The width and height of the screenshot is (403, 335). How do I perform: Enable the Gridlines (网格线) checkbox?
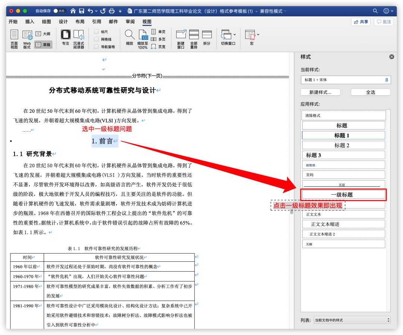[97, 39]
